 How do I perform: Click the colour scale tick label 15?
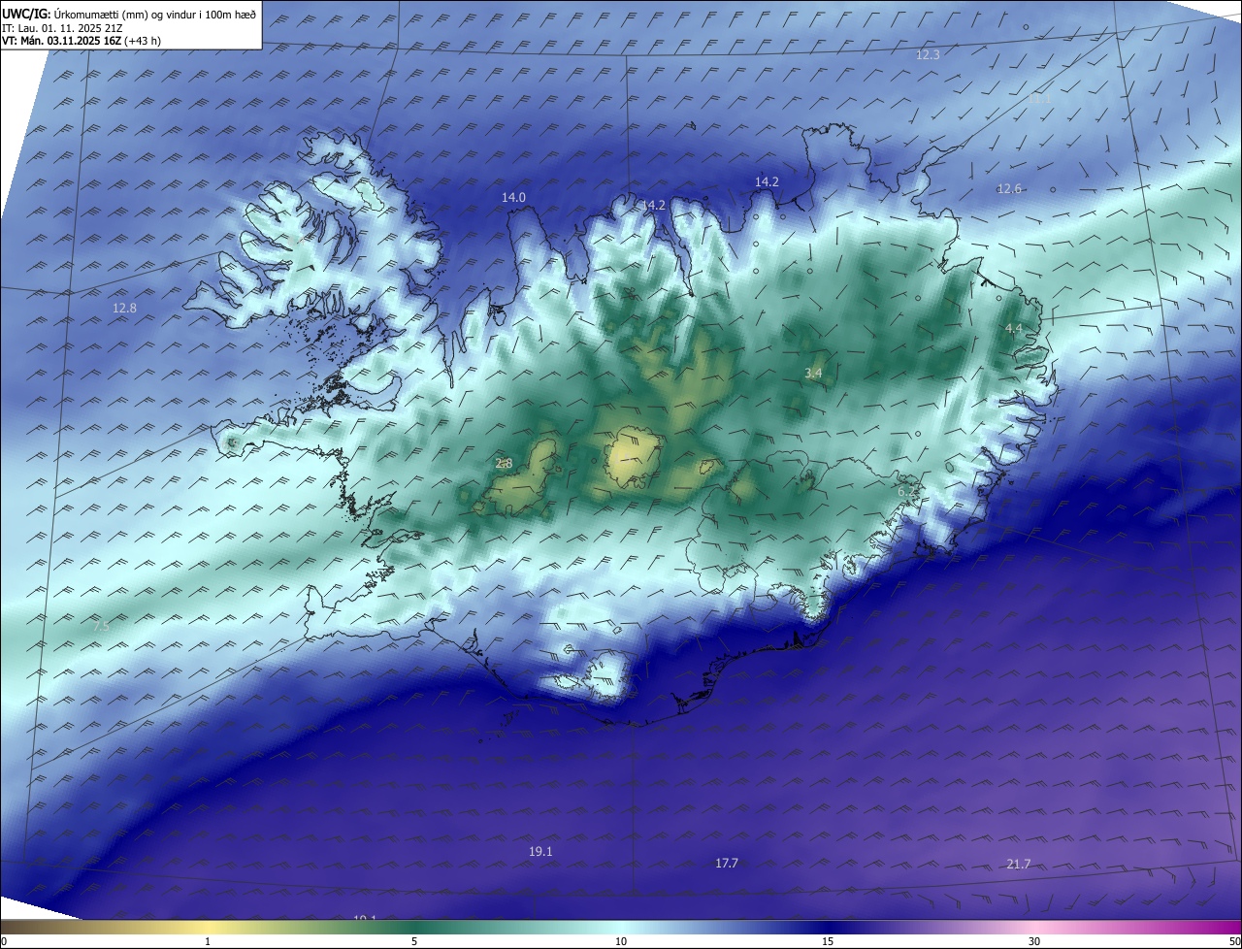(828, 941)
